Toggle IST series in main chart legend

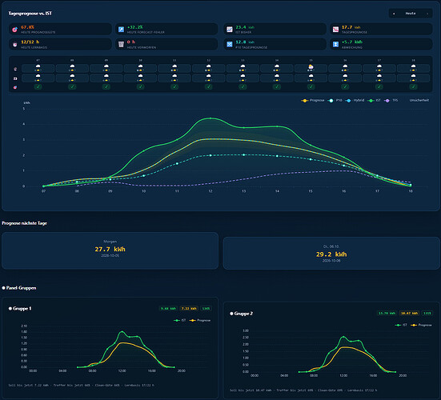coord(375,100)
